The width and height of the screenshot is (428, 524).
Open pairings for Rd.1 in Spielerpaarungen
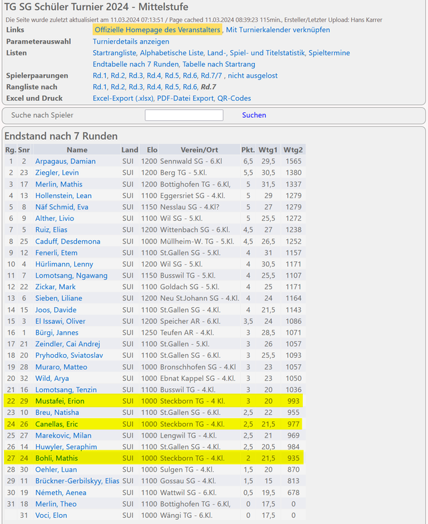pos(100,76)
